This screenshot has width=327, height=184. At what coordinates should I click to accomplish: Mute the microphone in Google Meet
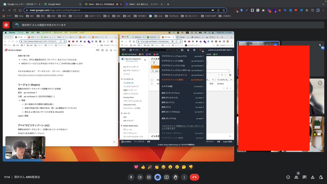pos(131,177)
